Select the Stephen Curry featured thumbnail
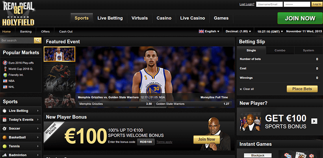The width and height of the screenshot is (323, 158). (59, 54)
